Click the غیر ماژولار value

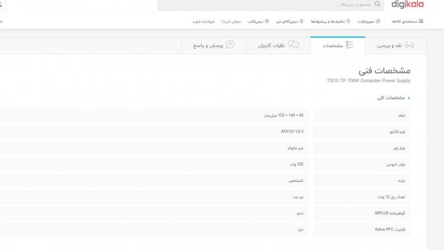[296, 148]
